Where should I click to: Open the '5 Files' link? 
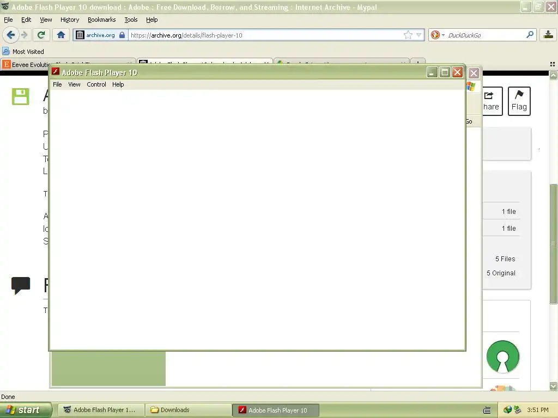(505, 259)
